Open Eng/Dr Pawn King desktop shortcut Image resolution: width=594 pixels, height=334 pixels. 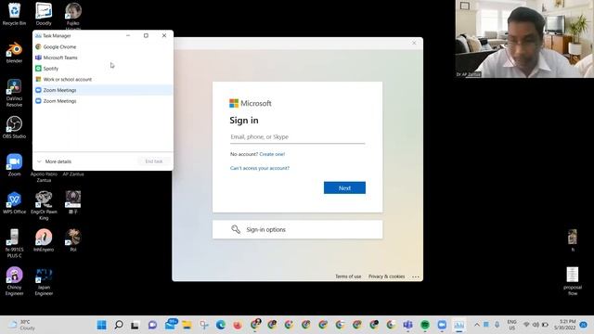click(x=44, y=206)
